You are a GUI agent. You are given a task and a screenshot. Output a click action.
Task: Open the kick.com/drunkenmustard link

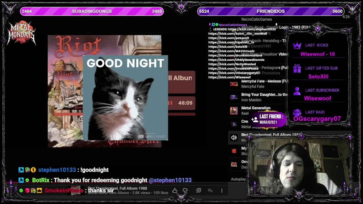tap(235, 56)
